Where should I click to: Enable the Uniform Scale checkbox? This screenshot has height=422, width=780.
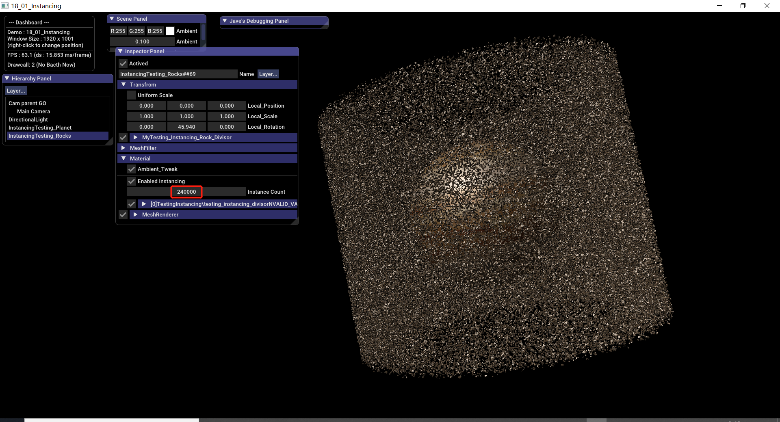pyautogui.click(x=132, y=95)
